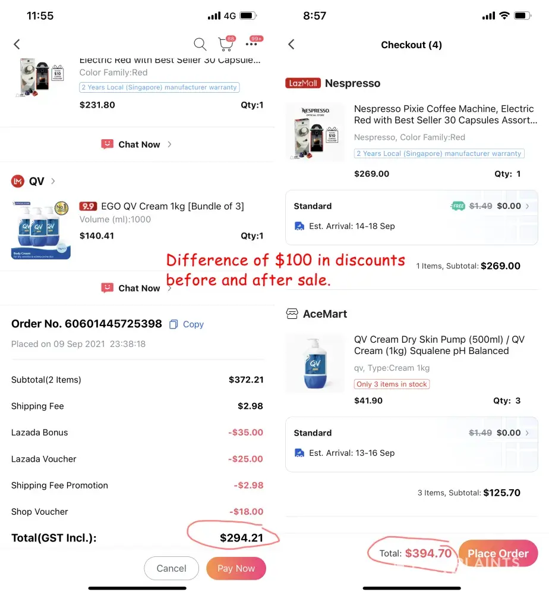
Task: Open the shopping cart icon
Action: click(226, 44)
